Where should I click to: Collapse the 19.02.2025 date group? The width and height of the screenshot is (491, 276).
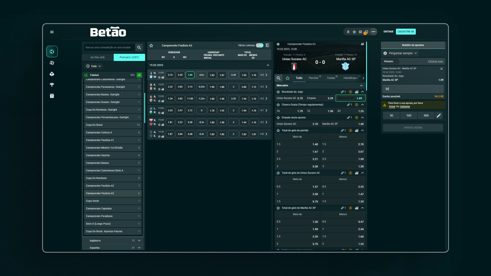pyautogui.click(x=268, y=65)
